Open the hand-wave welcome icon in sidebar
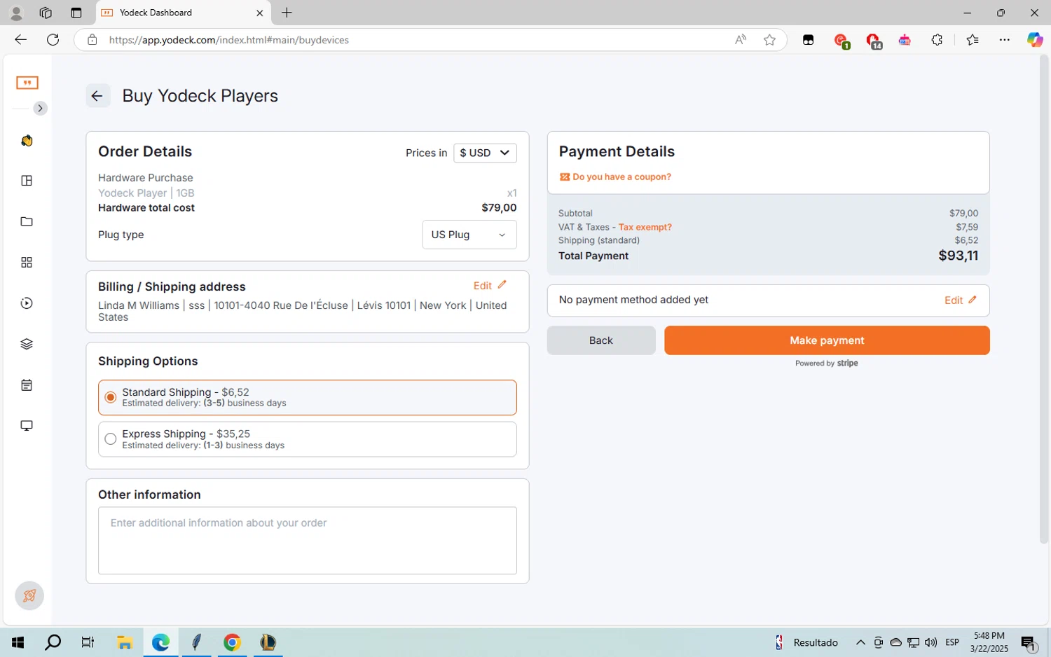The width and height of the screenshot is (1051, 657). point(27,141)
